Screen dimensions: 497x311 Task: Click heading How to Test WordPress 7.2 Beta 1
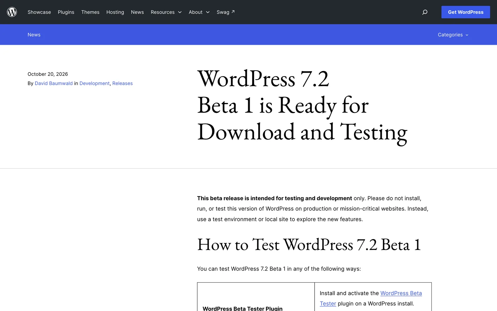point(309,245)
